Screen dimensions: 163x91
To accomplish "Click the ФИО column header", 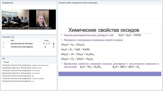I will (x=12, y=40).
